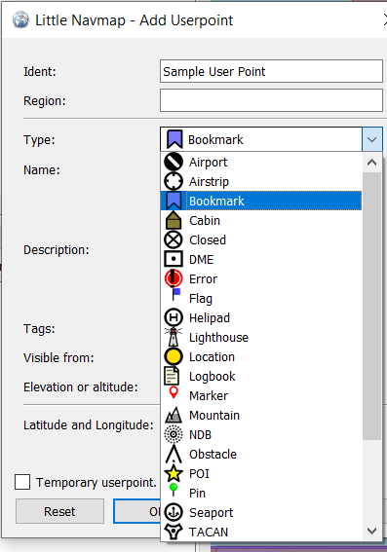Pick Pin in the dropdown list

click(x=261, y=493)
